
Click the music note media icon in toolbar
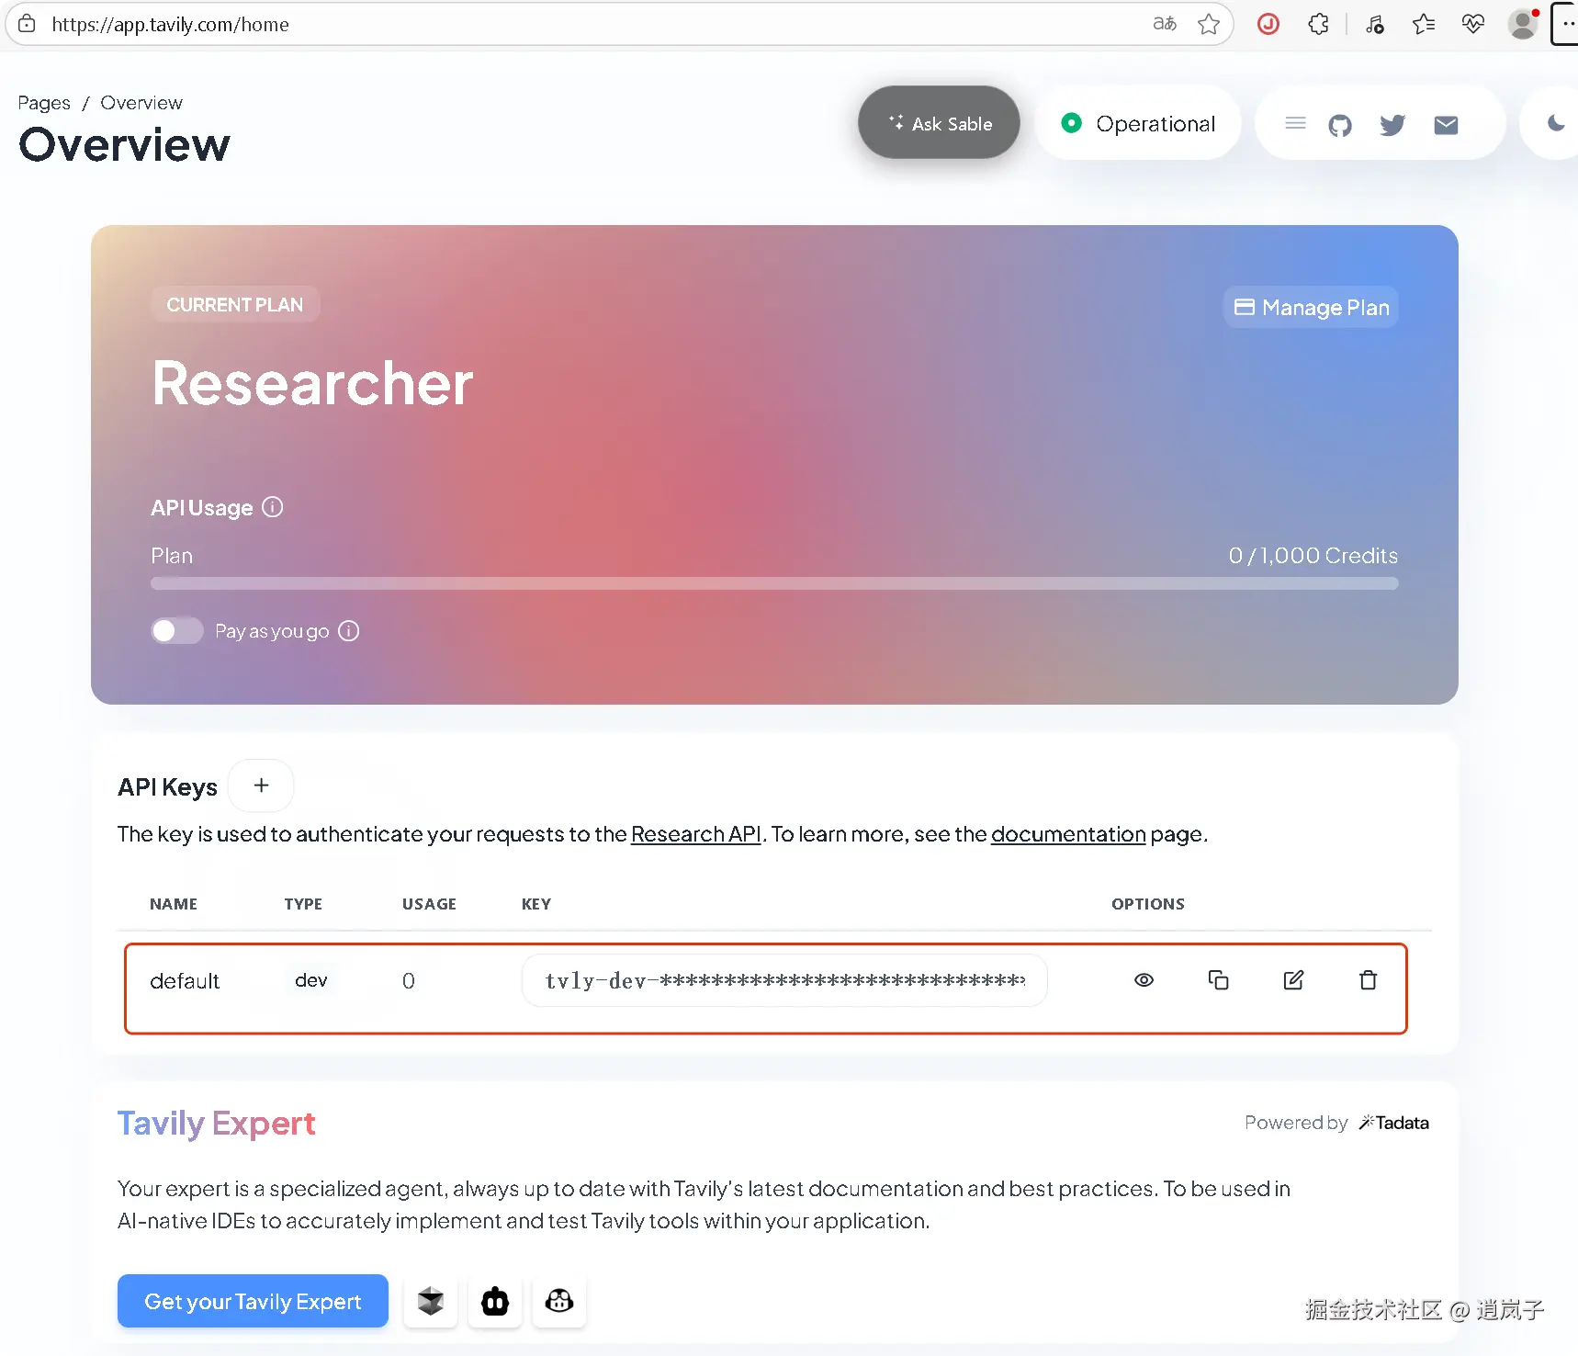tap(1374, 24)
